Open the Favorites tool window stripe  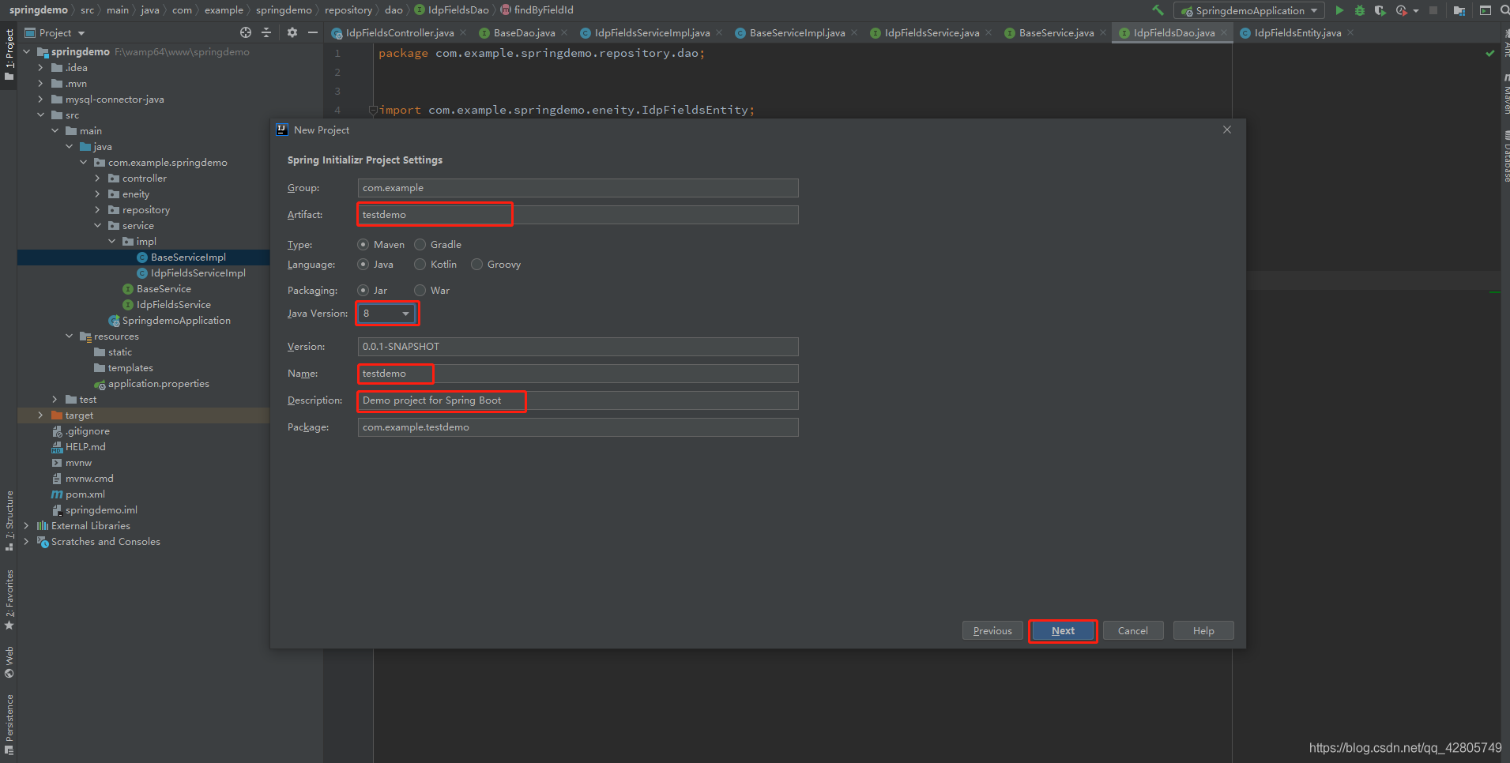[9, 599]
